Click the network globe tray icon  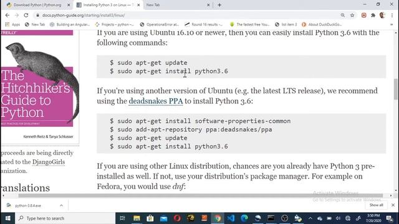tap(348, 218)
